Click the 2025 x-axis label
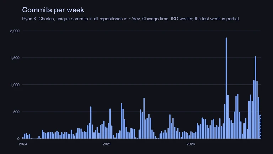Viewport: 273px width, 154px height. coord(107,144)
